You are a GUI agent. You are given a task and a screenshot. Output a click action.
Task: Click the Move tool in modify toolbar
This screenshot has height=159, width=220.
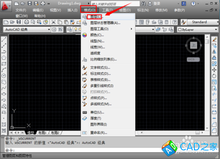click(214, 70)
